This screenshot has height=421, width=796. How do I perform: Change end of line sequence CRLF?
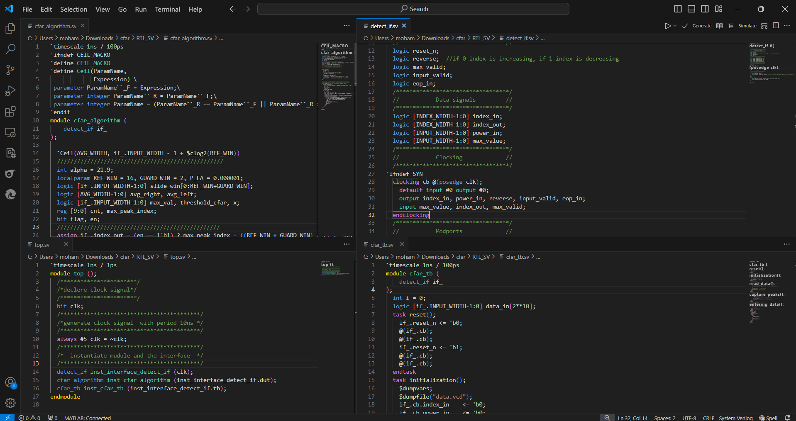click(x=708, y=418)
